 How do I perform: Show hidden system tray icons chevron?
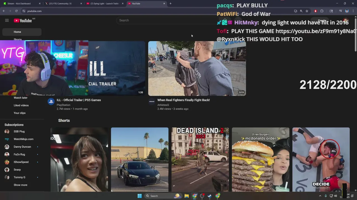320,196
